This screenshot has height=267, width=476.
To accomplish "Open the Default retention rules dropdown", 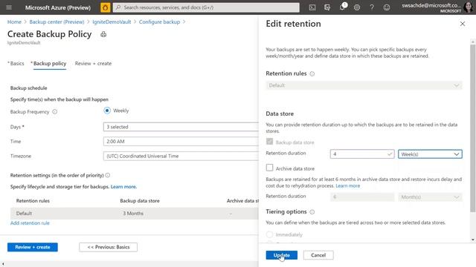I will pyautogui.click(x=364, y=85).
